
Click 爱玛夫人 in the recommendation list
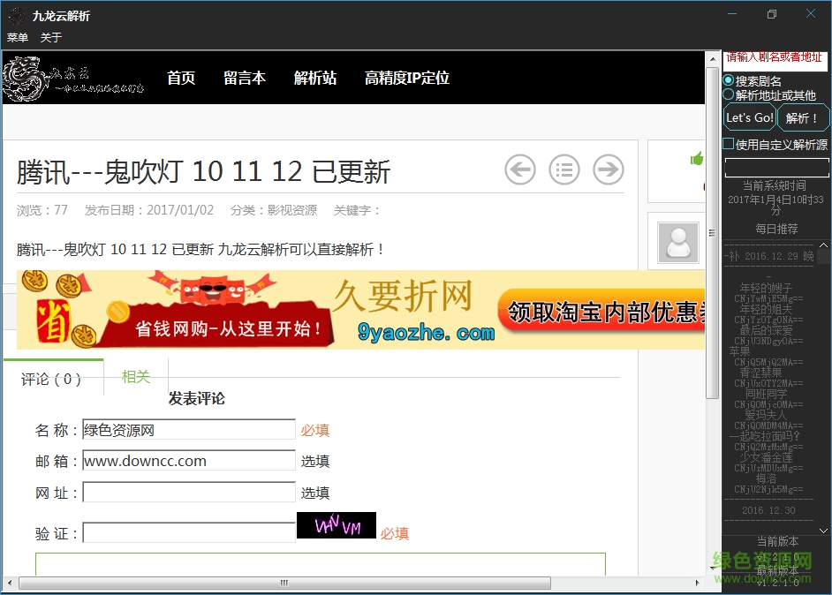coord(767,415)
